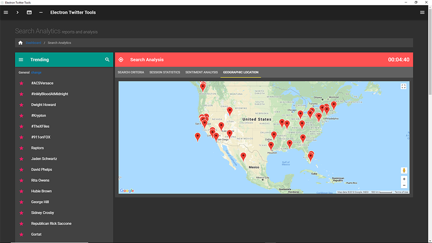Select the Geographic Location tab
The image size is (432, 243).
click(x=241, y=72)
